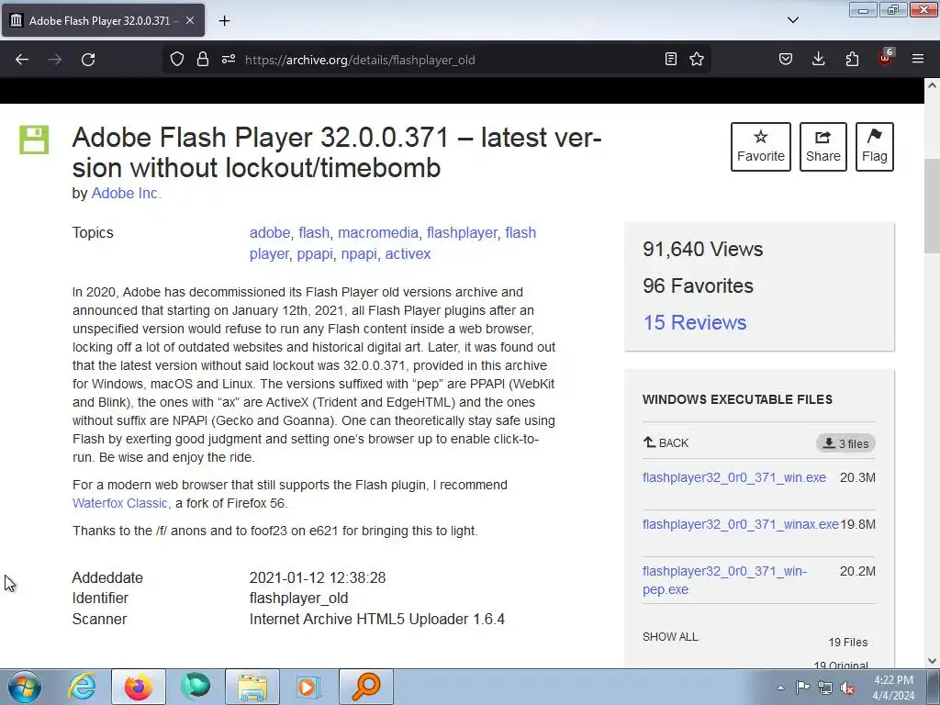
Task: Download all using the 3 files button
Action: pos(845,443)
